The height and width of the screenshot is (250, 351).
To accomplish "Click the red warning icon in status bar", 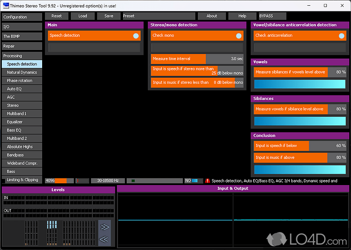I will pyautogui.click(x=208, y=181).
